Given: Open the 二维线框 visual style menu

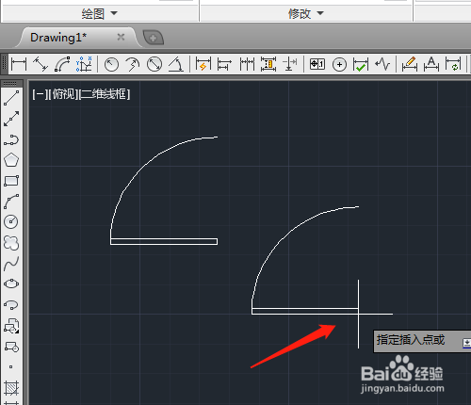Looking at the screenshot, I should (105, 94).
